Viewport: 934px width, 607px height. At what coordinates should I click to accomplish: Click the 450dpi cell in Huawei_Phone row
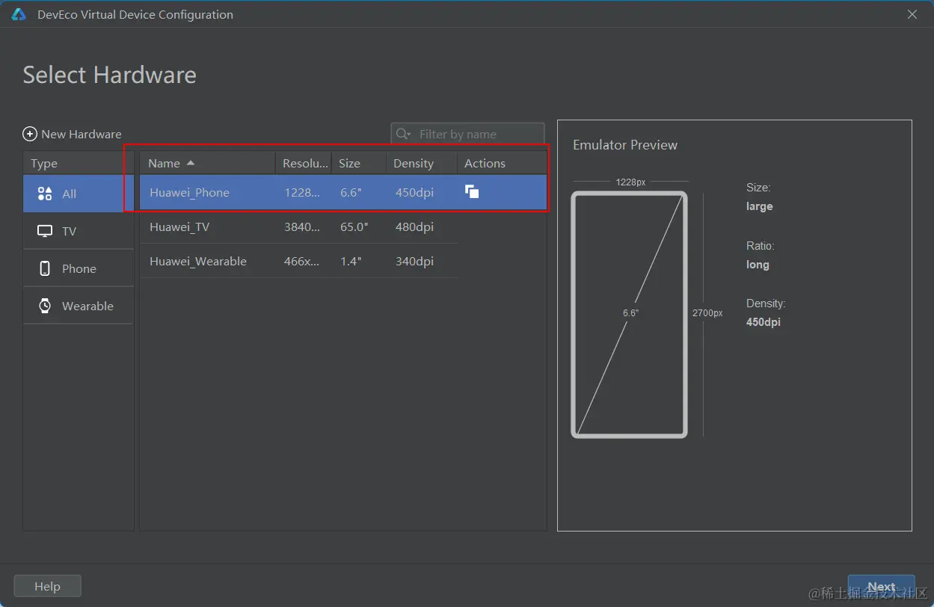[414, 192]
